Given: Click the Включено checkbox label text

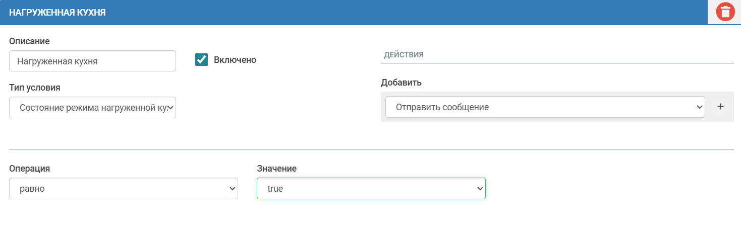Looking at the screenshot, I should [235, 60].
